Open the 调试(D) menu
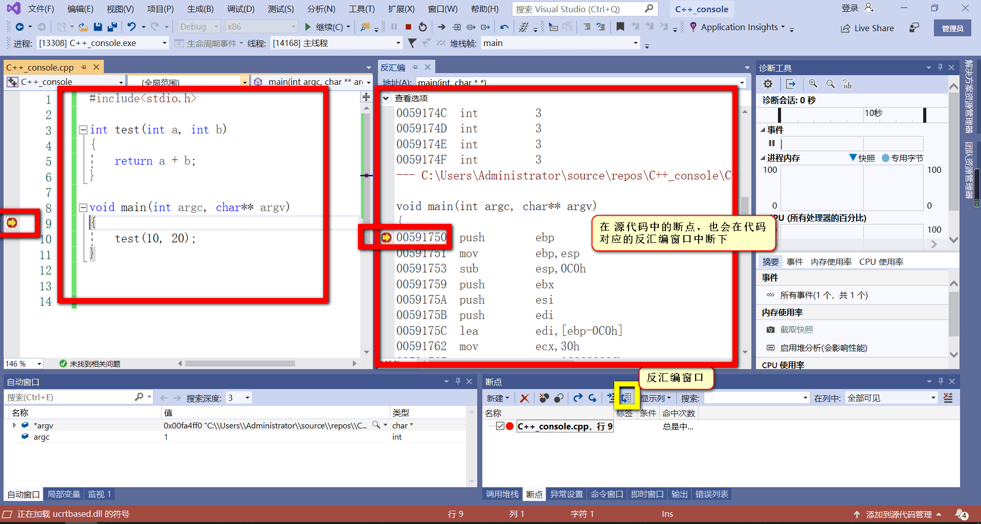The width and height of the screenshot is (981, 524). pyautogui.click(x=241, y=9)
